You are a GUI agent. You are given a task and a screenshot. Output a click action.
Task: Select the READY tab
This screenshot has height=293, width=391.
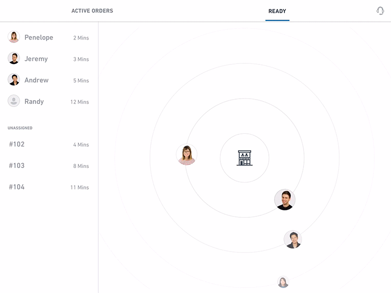[277, 10]
